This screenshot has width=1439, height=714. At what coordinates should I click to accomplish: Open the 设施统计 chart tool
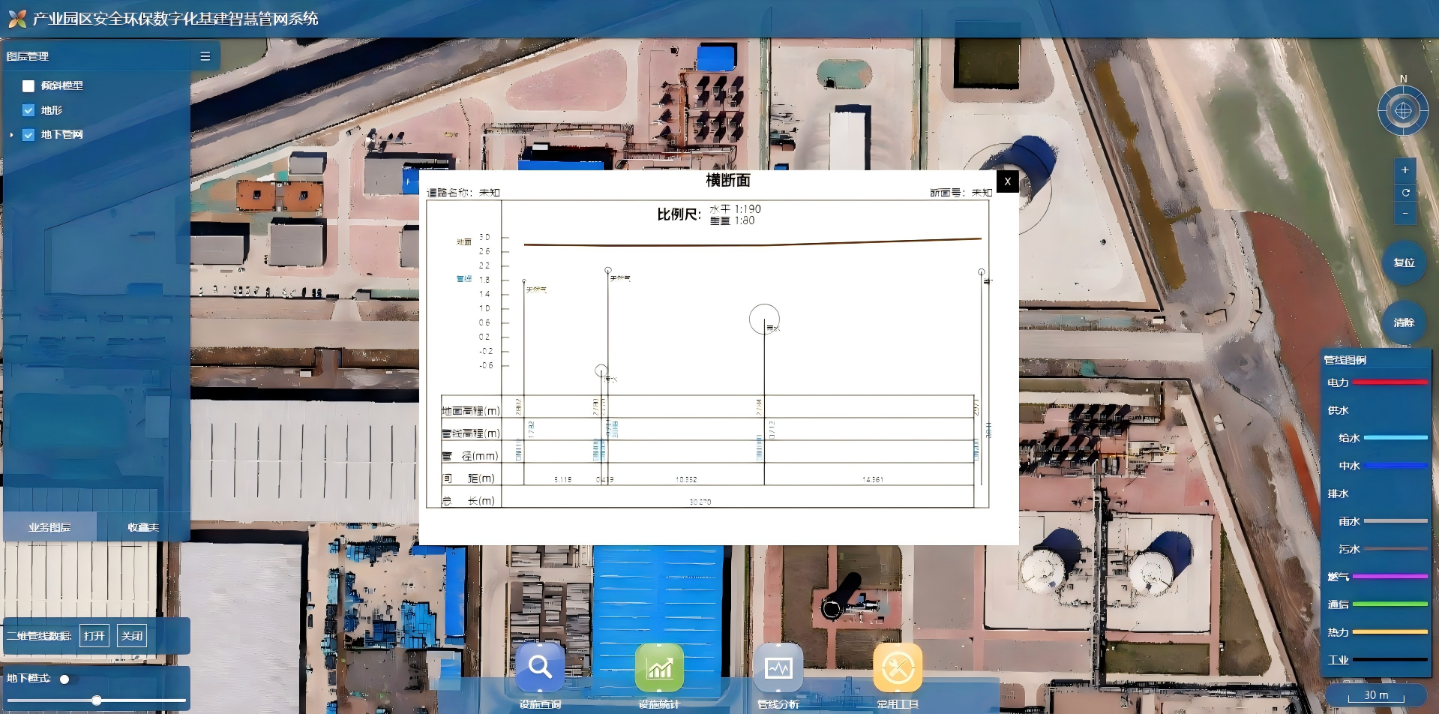click(x=659, y=667)
